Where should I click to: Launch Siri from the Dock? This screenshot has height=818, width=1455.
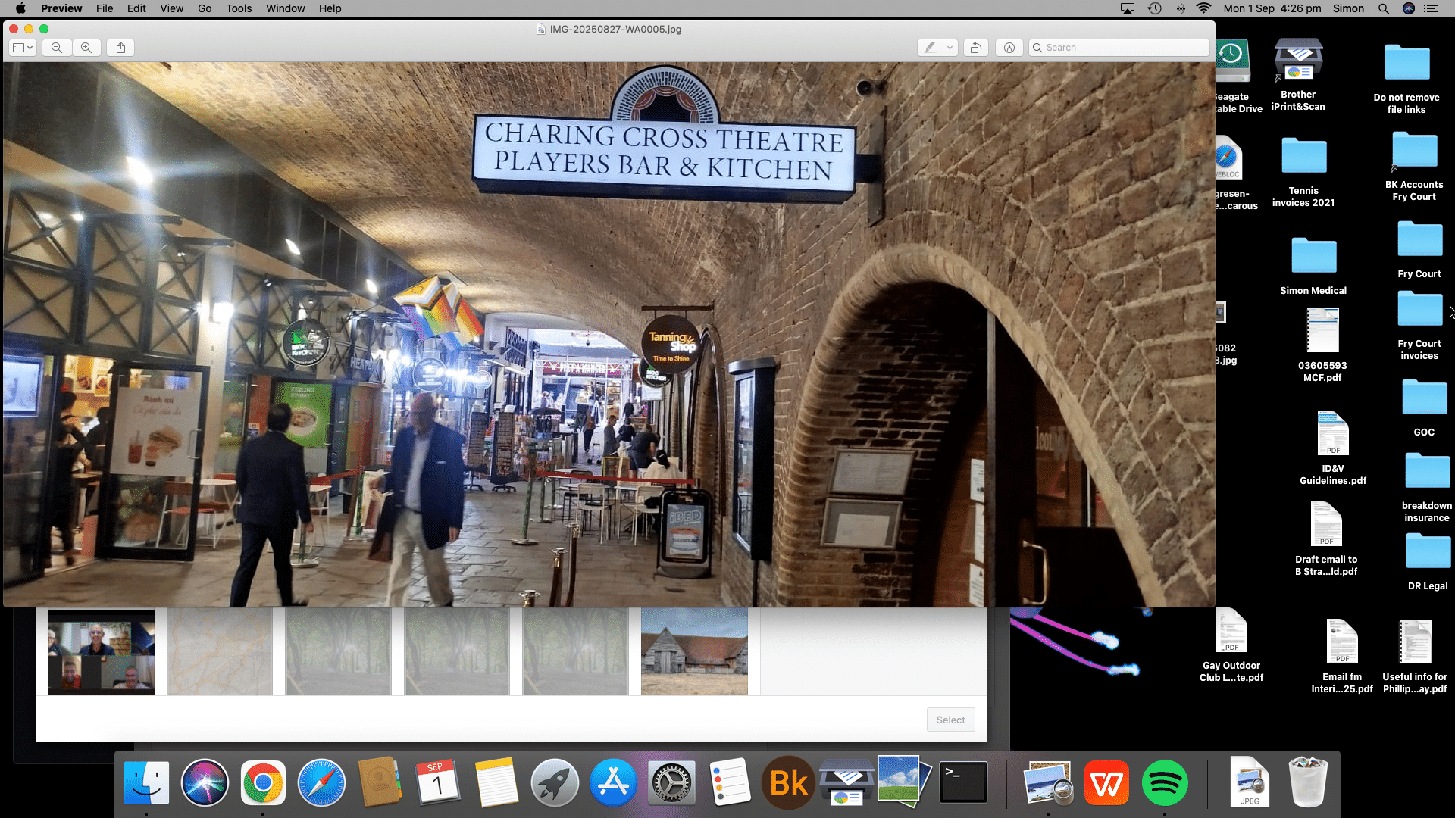click(205, 782)
